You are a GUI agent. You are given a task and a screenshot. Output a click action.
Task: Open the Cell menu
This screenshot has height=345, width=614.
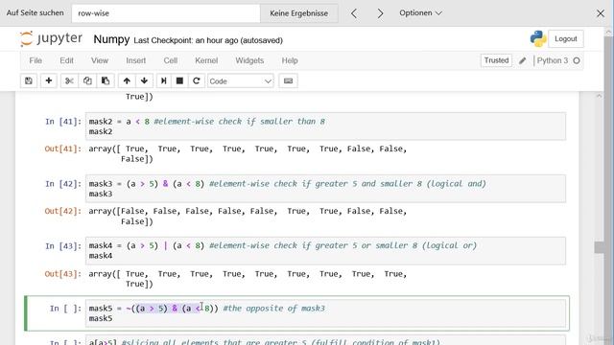coord(171,60)
